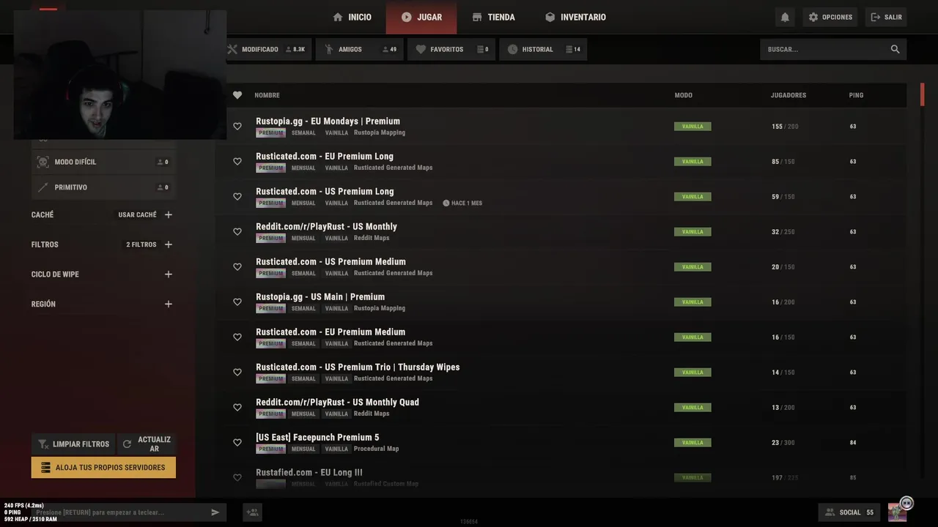Switch to Historial server list
The width and height of the screenshot is (938, 527).
click(x=543, y=49)
